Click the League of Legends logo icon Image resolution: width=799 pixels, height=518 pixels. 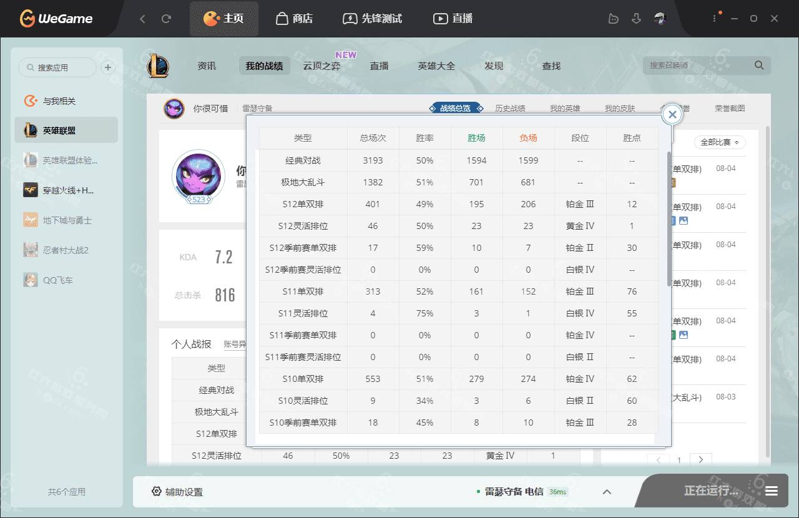tap(158, 66)
